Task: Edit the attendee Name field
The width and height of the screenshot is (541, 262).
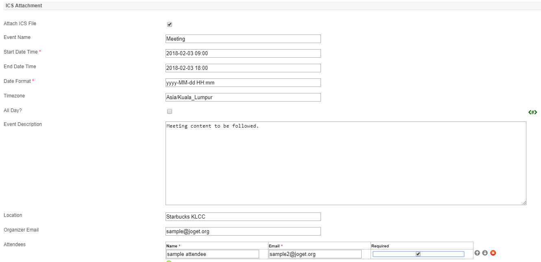Action: click(x=213, y=254)
